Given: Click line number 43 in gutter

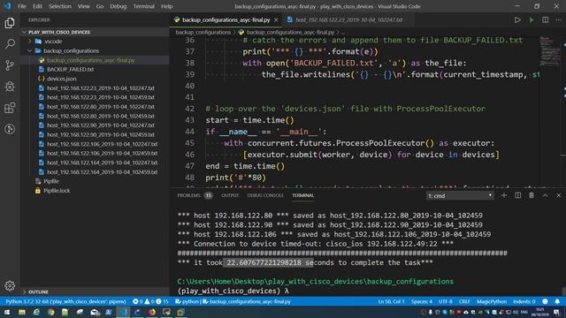Looking at the screenshot, I should [x=189, y=120].
